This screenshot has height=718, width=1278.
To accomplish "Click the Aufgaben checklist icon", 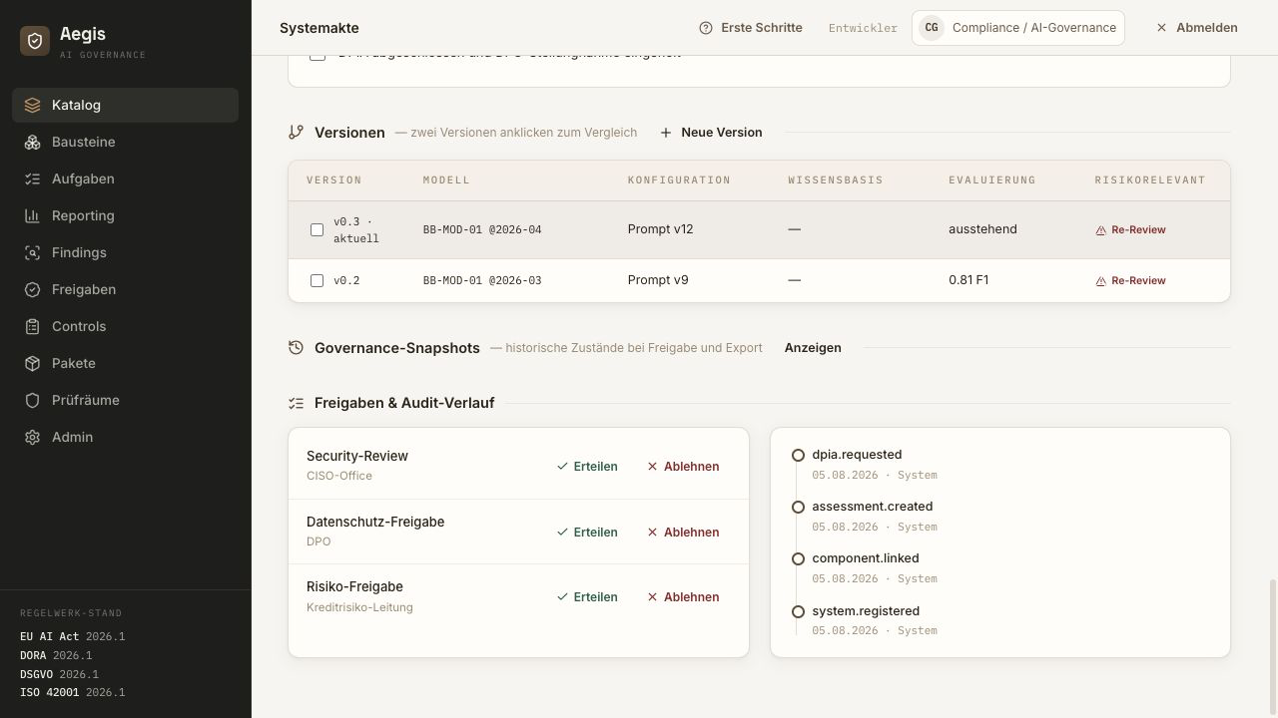I will [32, 179].
